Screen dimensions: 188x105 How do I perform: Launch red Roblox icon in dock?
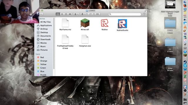pos(185,80)
